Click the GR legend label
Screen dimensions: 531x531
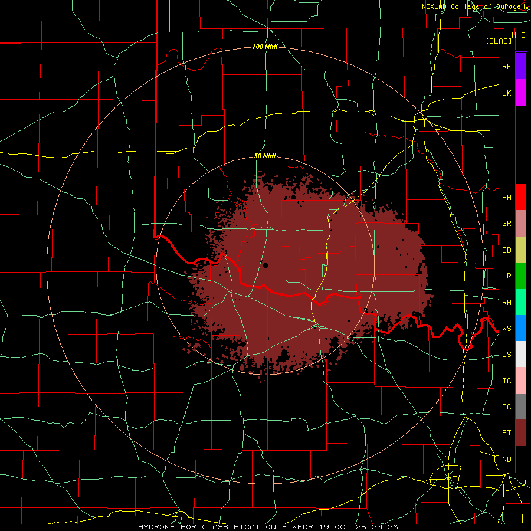tap(506, 224)
